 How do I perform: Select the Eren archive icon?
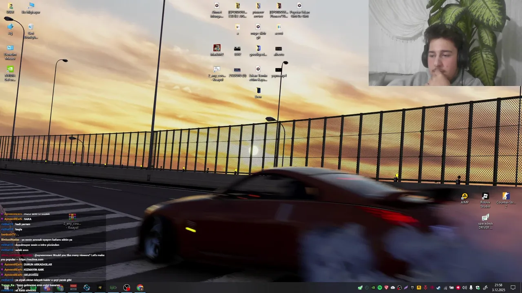click(258, 93)
